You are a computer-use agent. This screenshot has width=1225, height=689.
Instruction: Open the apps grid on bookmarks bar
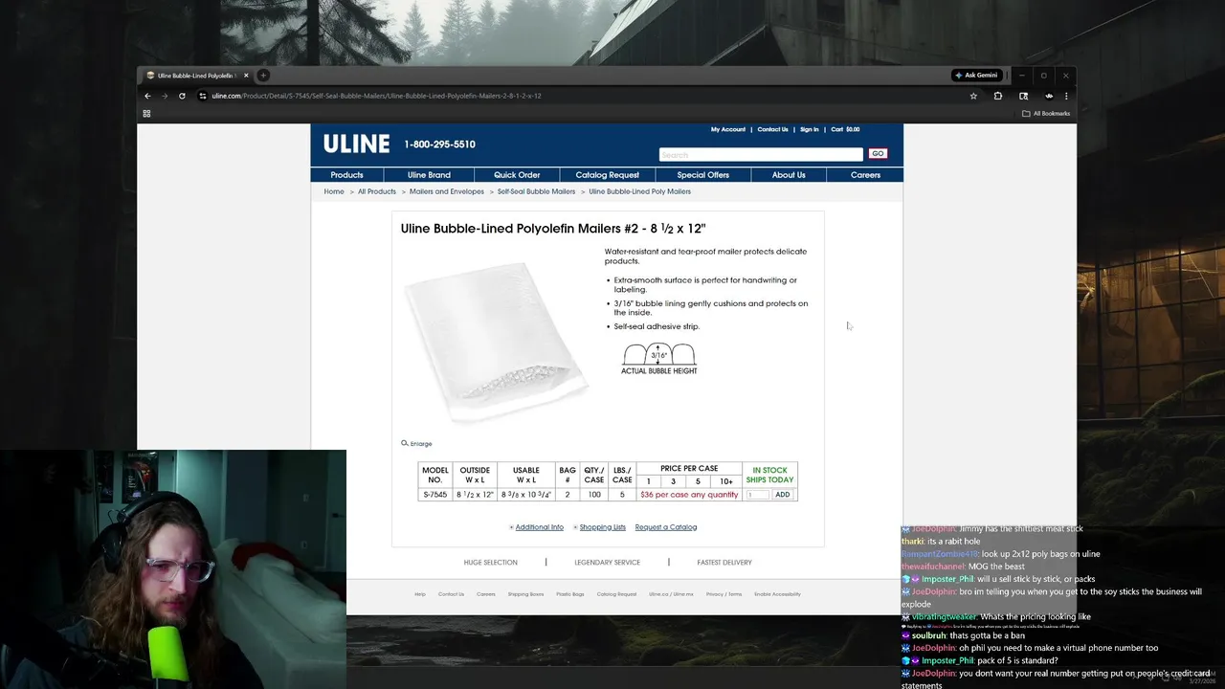point(146,113)
